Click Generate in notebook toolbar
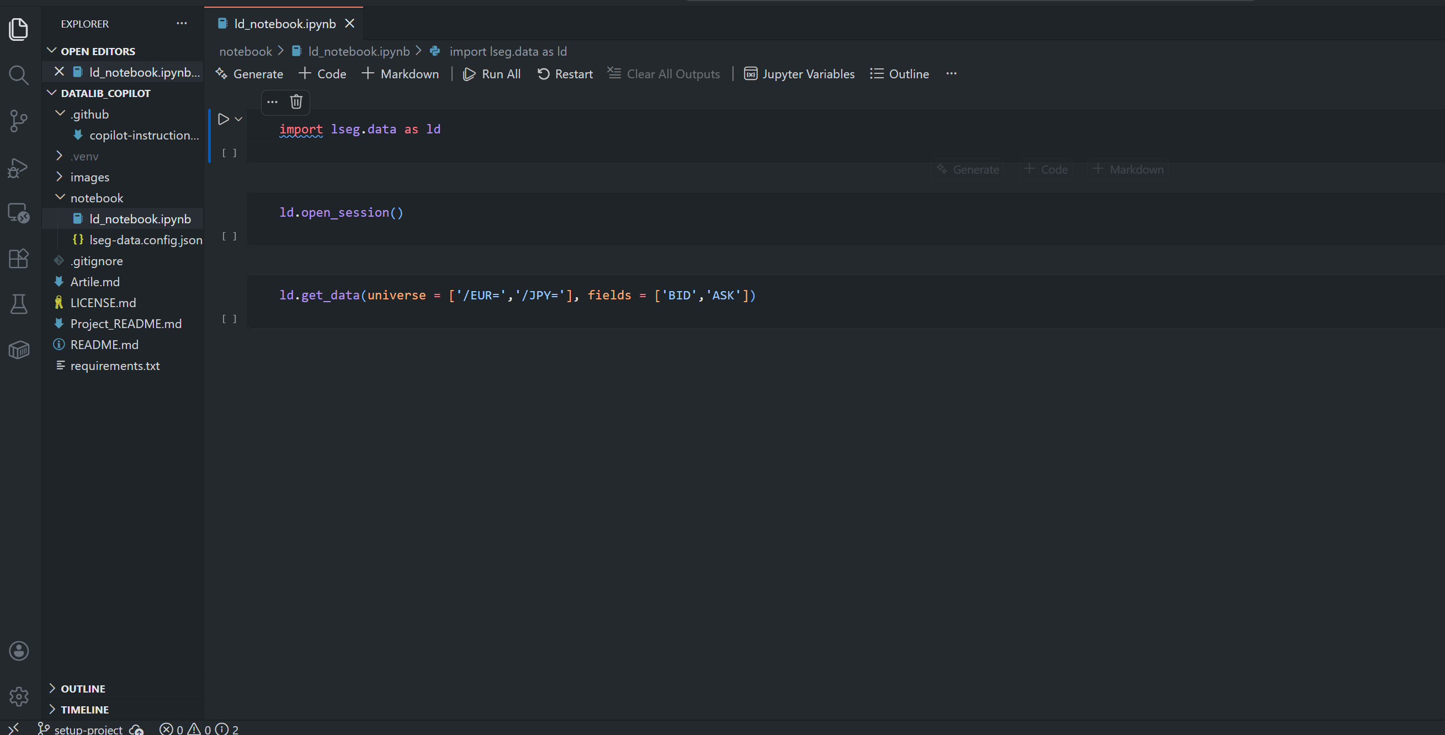 pos(249,74)
